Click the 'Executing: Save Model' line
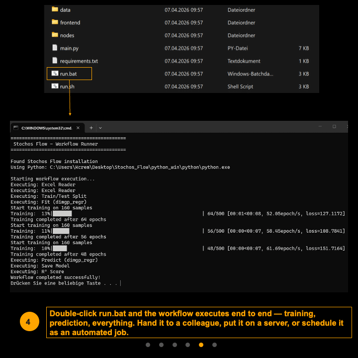 (40, 266)
